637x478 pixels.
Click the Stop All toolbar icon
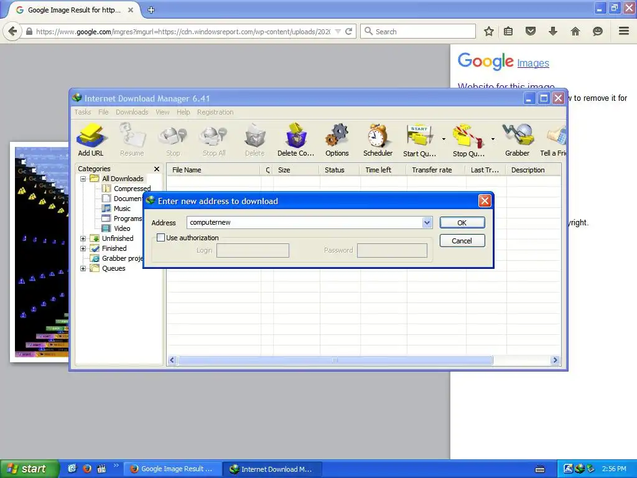214,140
